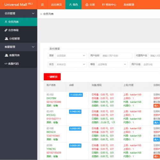Open the 系统管理 top menu

point(129,4)
